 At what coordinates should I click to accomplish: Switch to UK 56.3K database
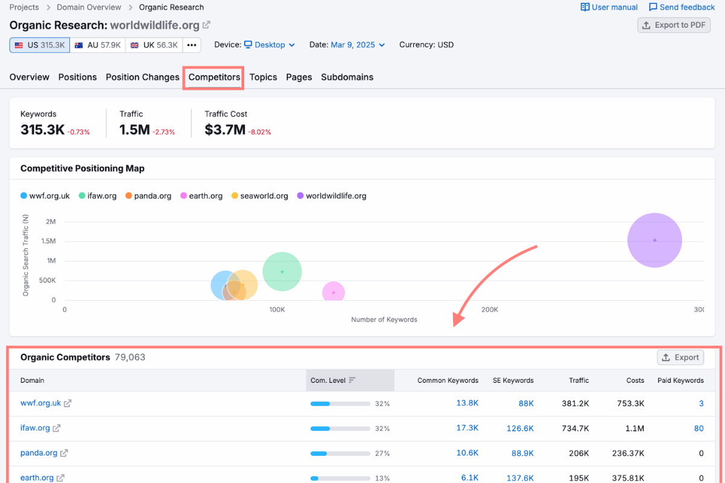click(153, 45)
